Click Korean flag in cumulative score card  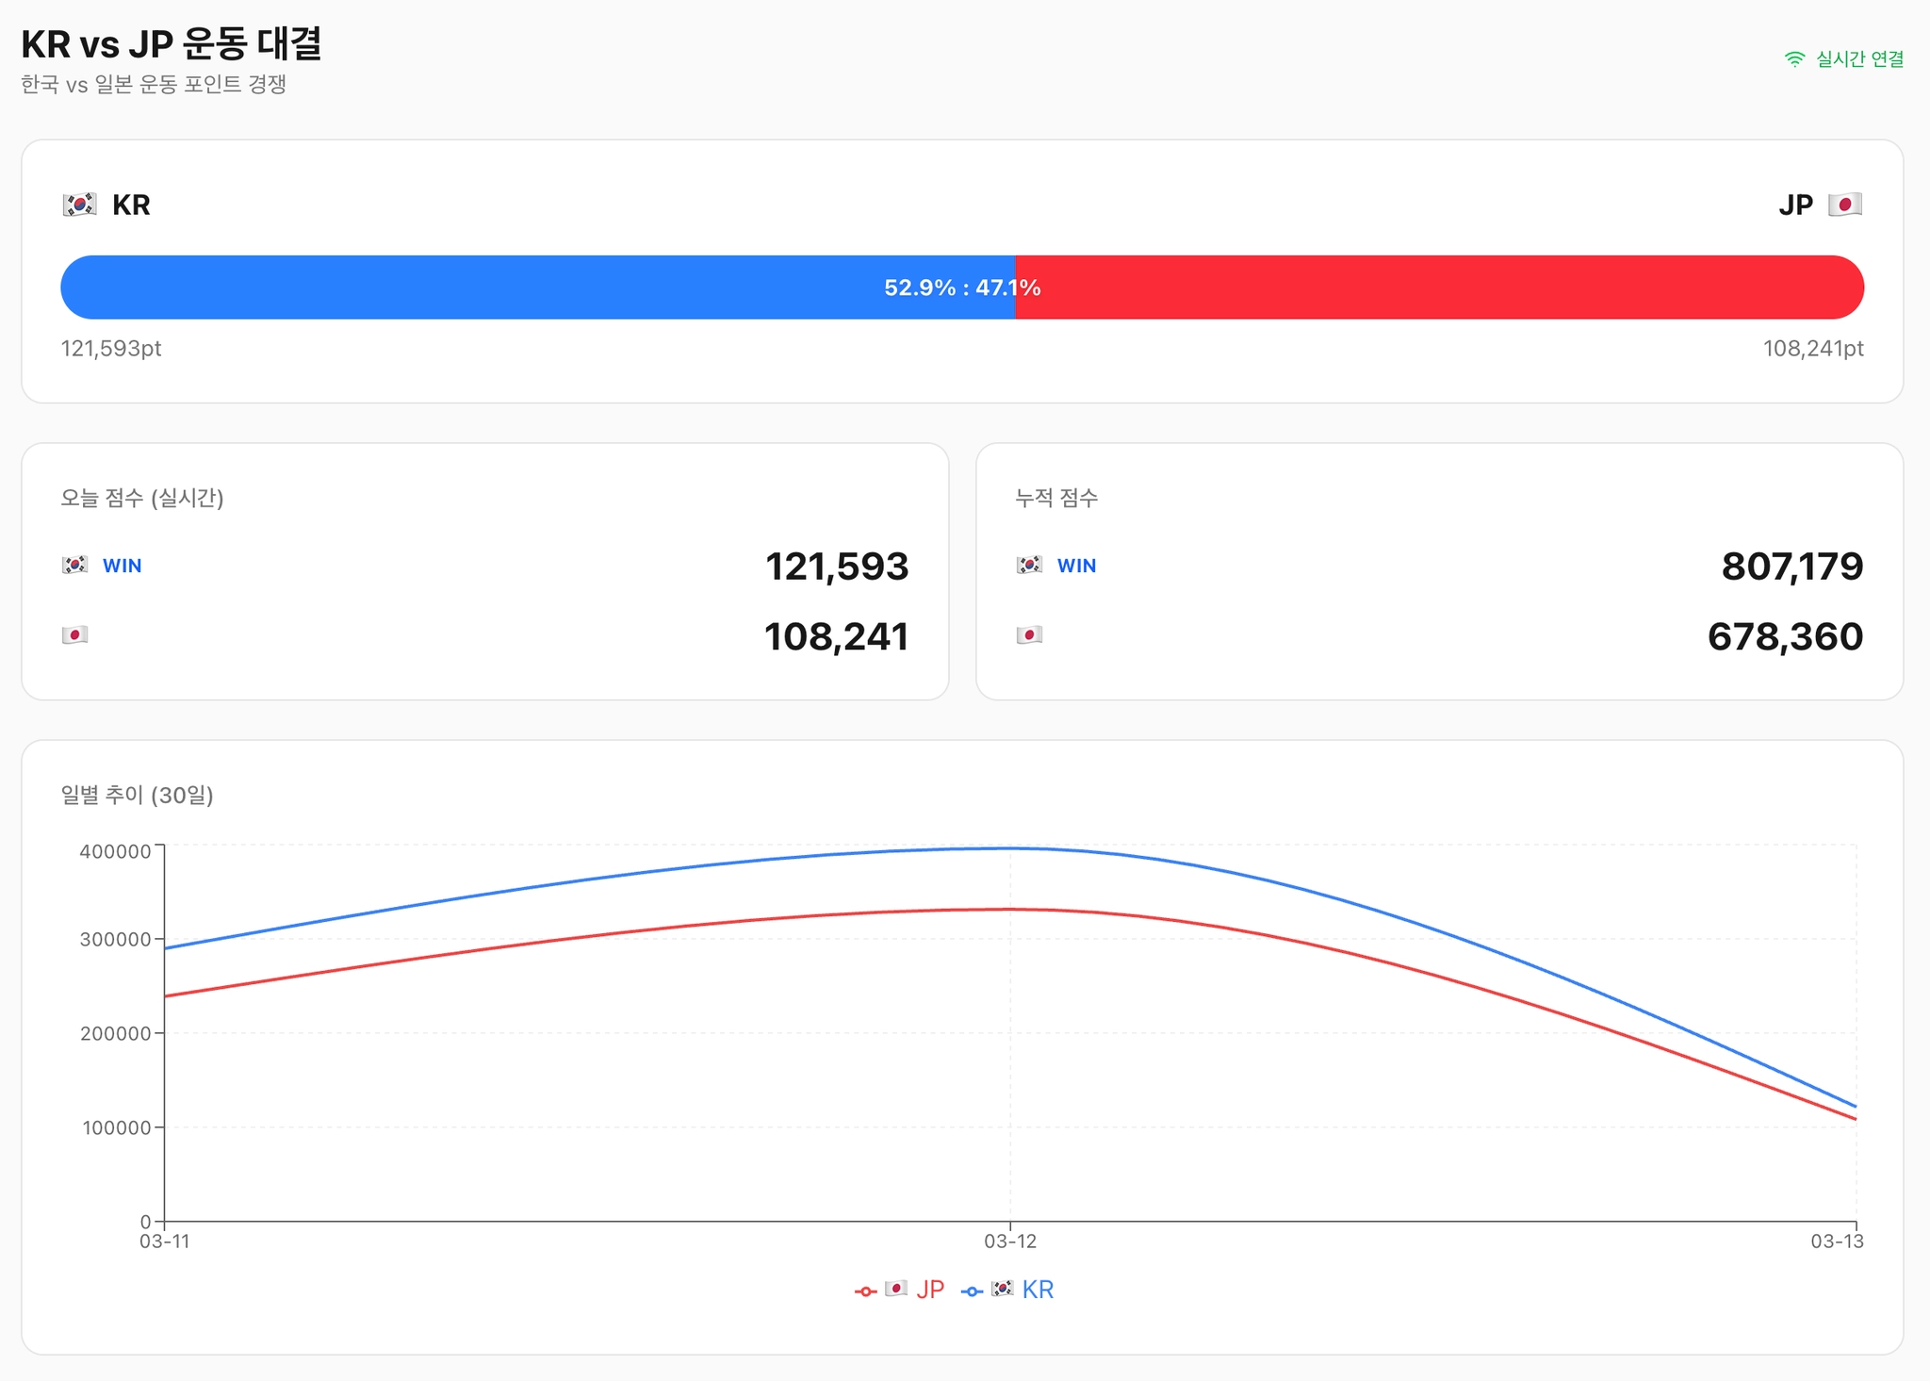click(x=1029, y=565)
